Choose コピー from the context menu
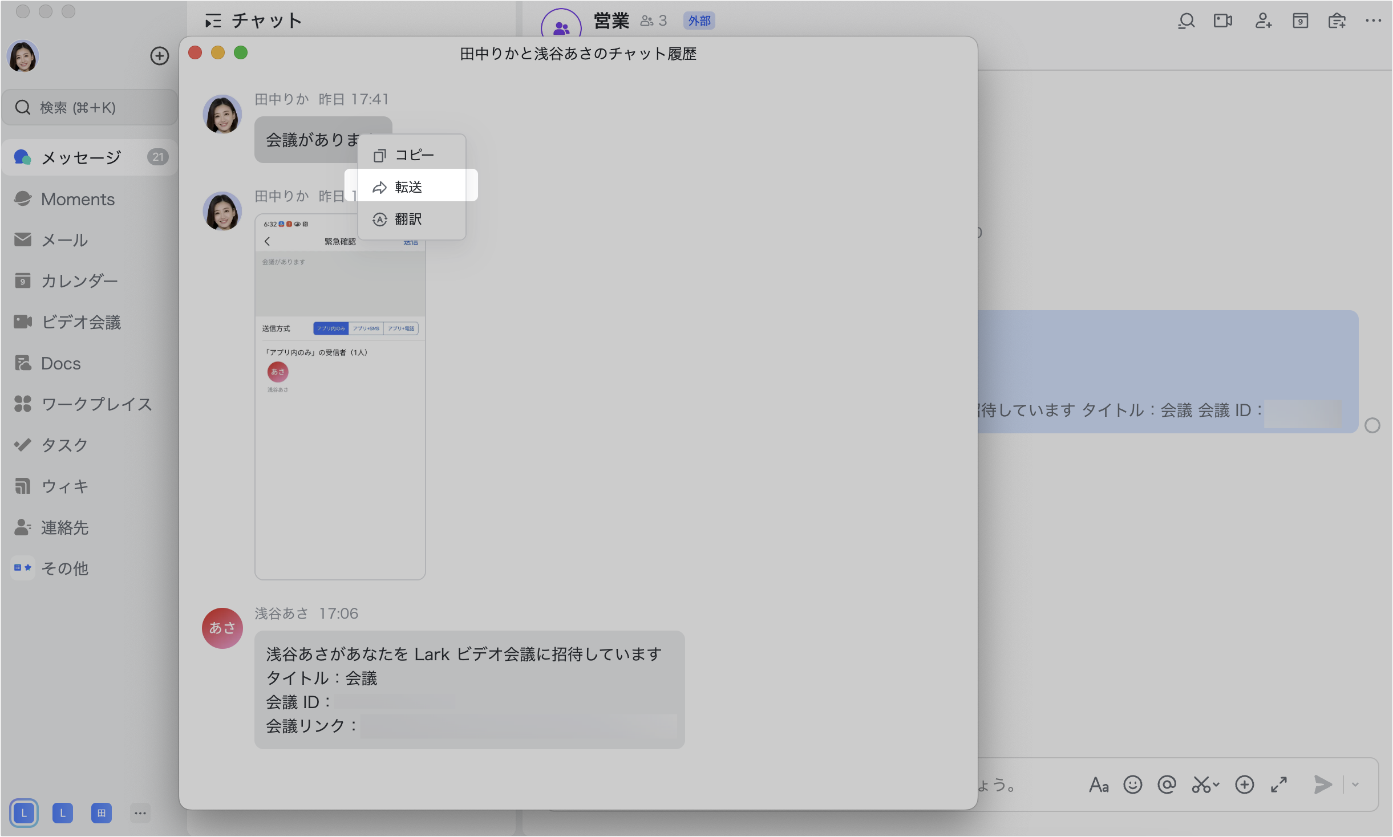The image size is (1393, 837). [411, 155]
